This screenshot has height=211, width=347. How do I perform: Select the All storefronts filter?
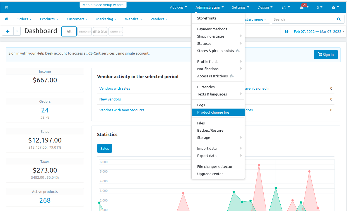69,31
